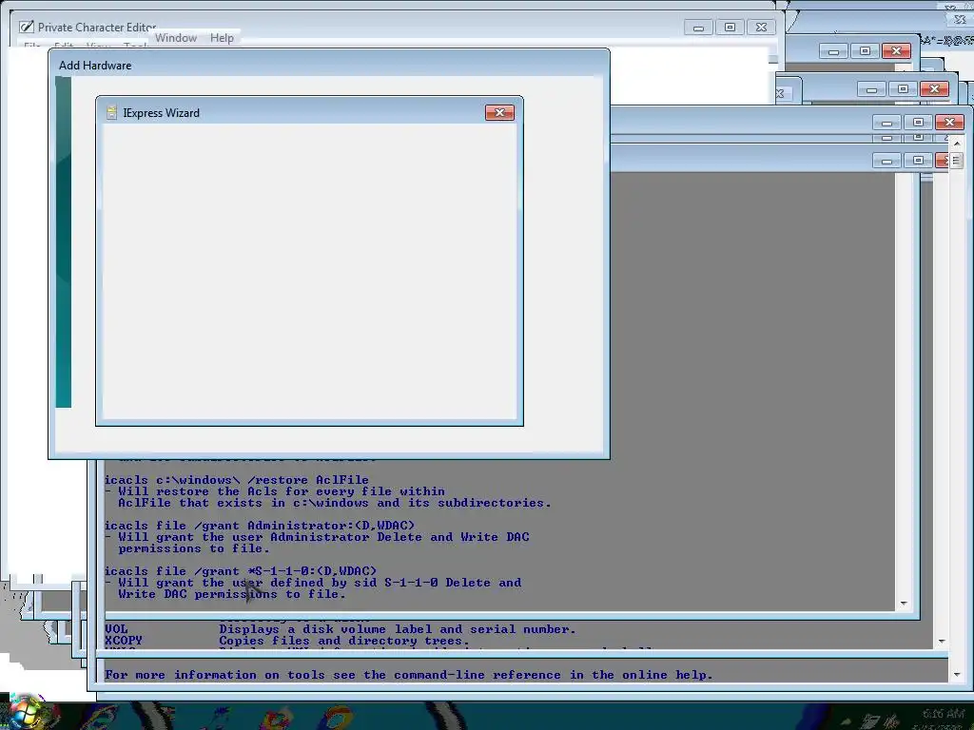974x730 pixels.
Task: Click the 'VOL' command name in the console
Action: pyautogui.click(x=115, y=629)
